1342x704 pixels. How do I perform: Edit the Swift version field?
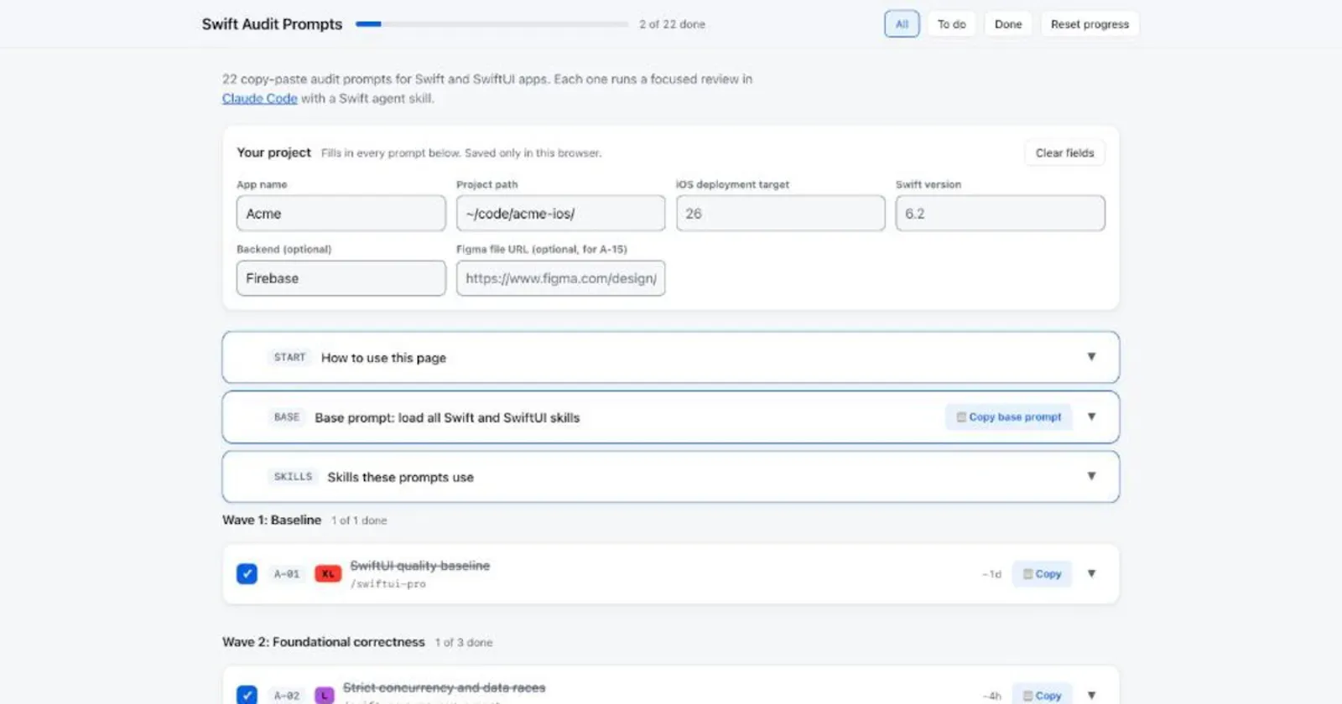click(x=1000, y=214)
